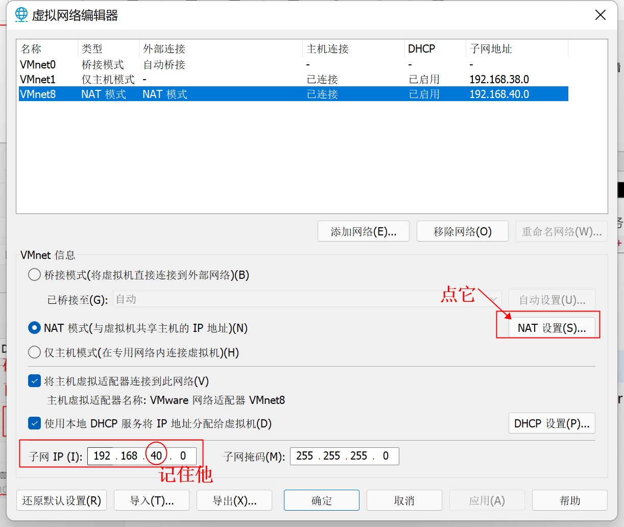Sort by the 外部连接 column header

pos(221,49)
